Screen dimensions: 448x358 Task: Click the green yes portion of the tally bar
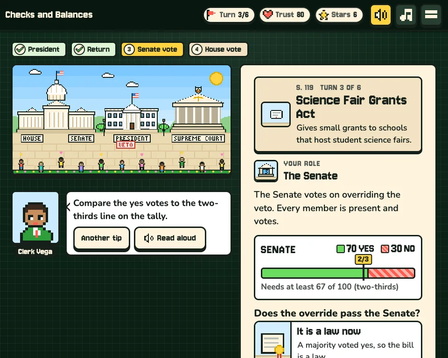(312, 273)
